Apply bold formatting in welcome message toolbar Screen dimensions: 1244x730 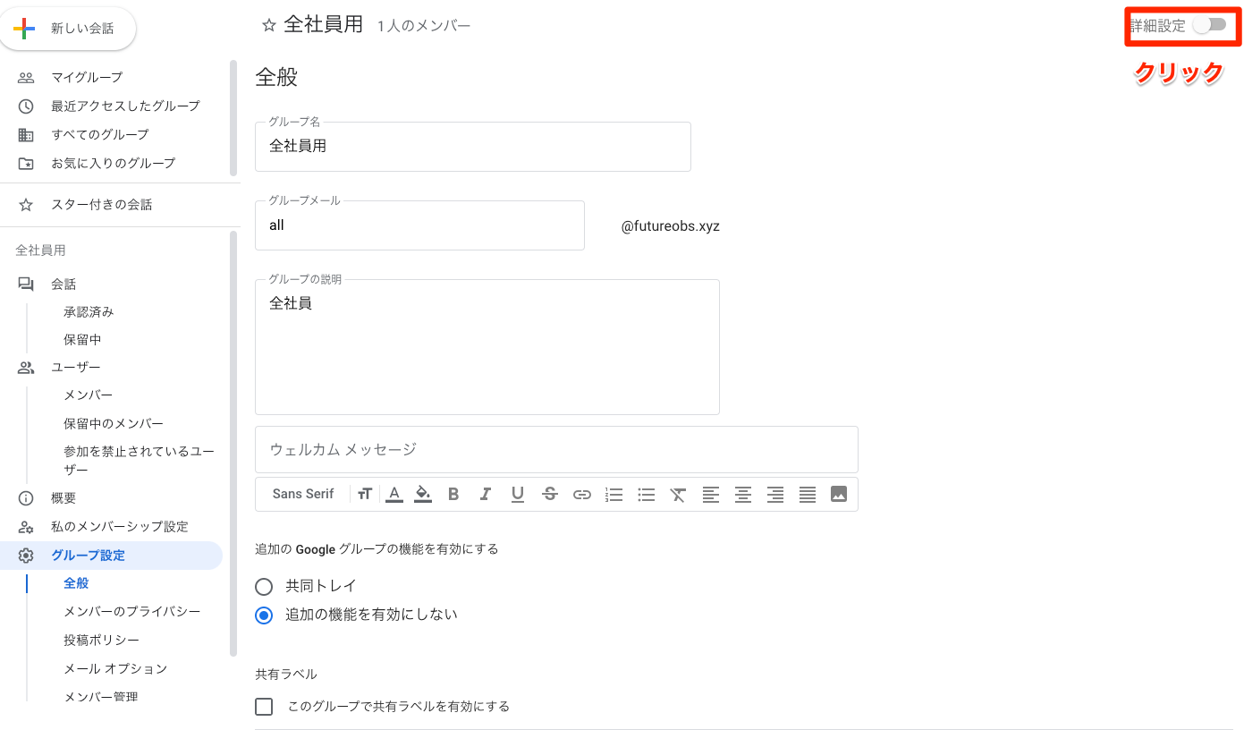[453, 494]
